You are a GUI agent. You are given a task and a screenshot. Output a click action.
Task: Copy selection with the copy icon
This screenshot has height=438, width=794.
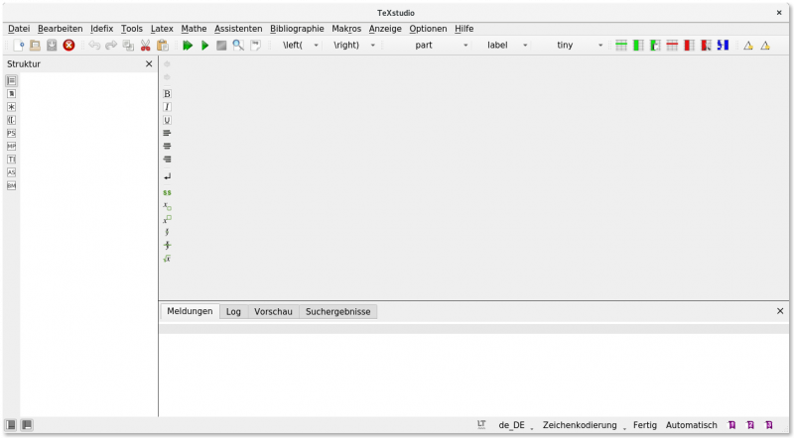coord(128,46)
